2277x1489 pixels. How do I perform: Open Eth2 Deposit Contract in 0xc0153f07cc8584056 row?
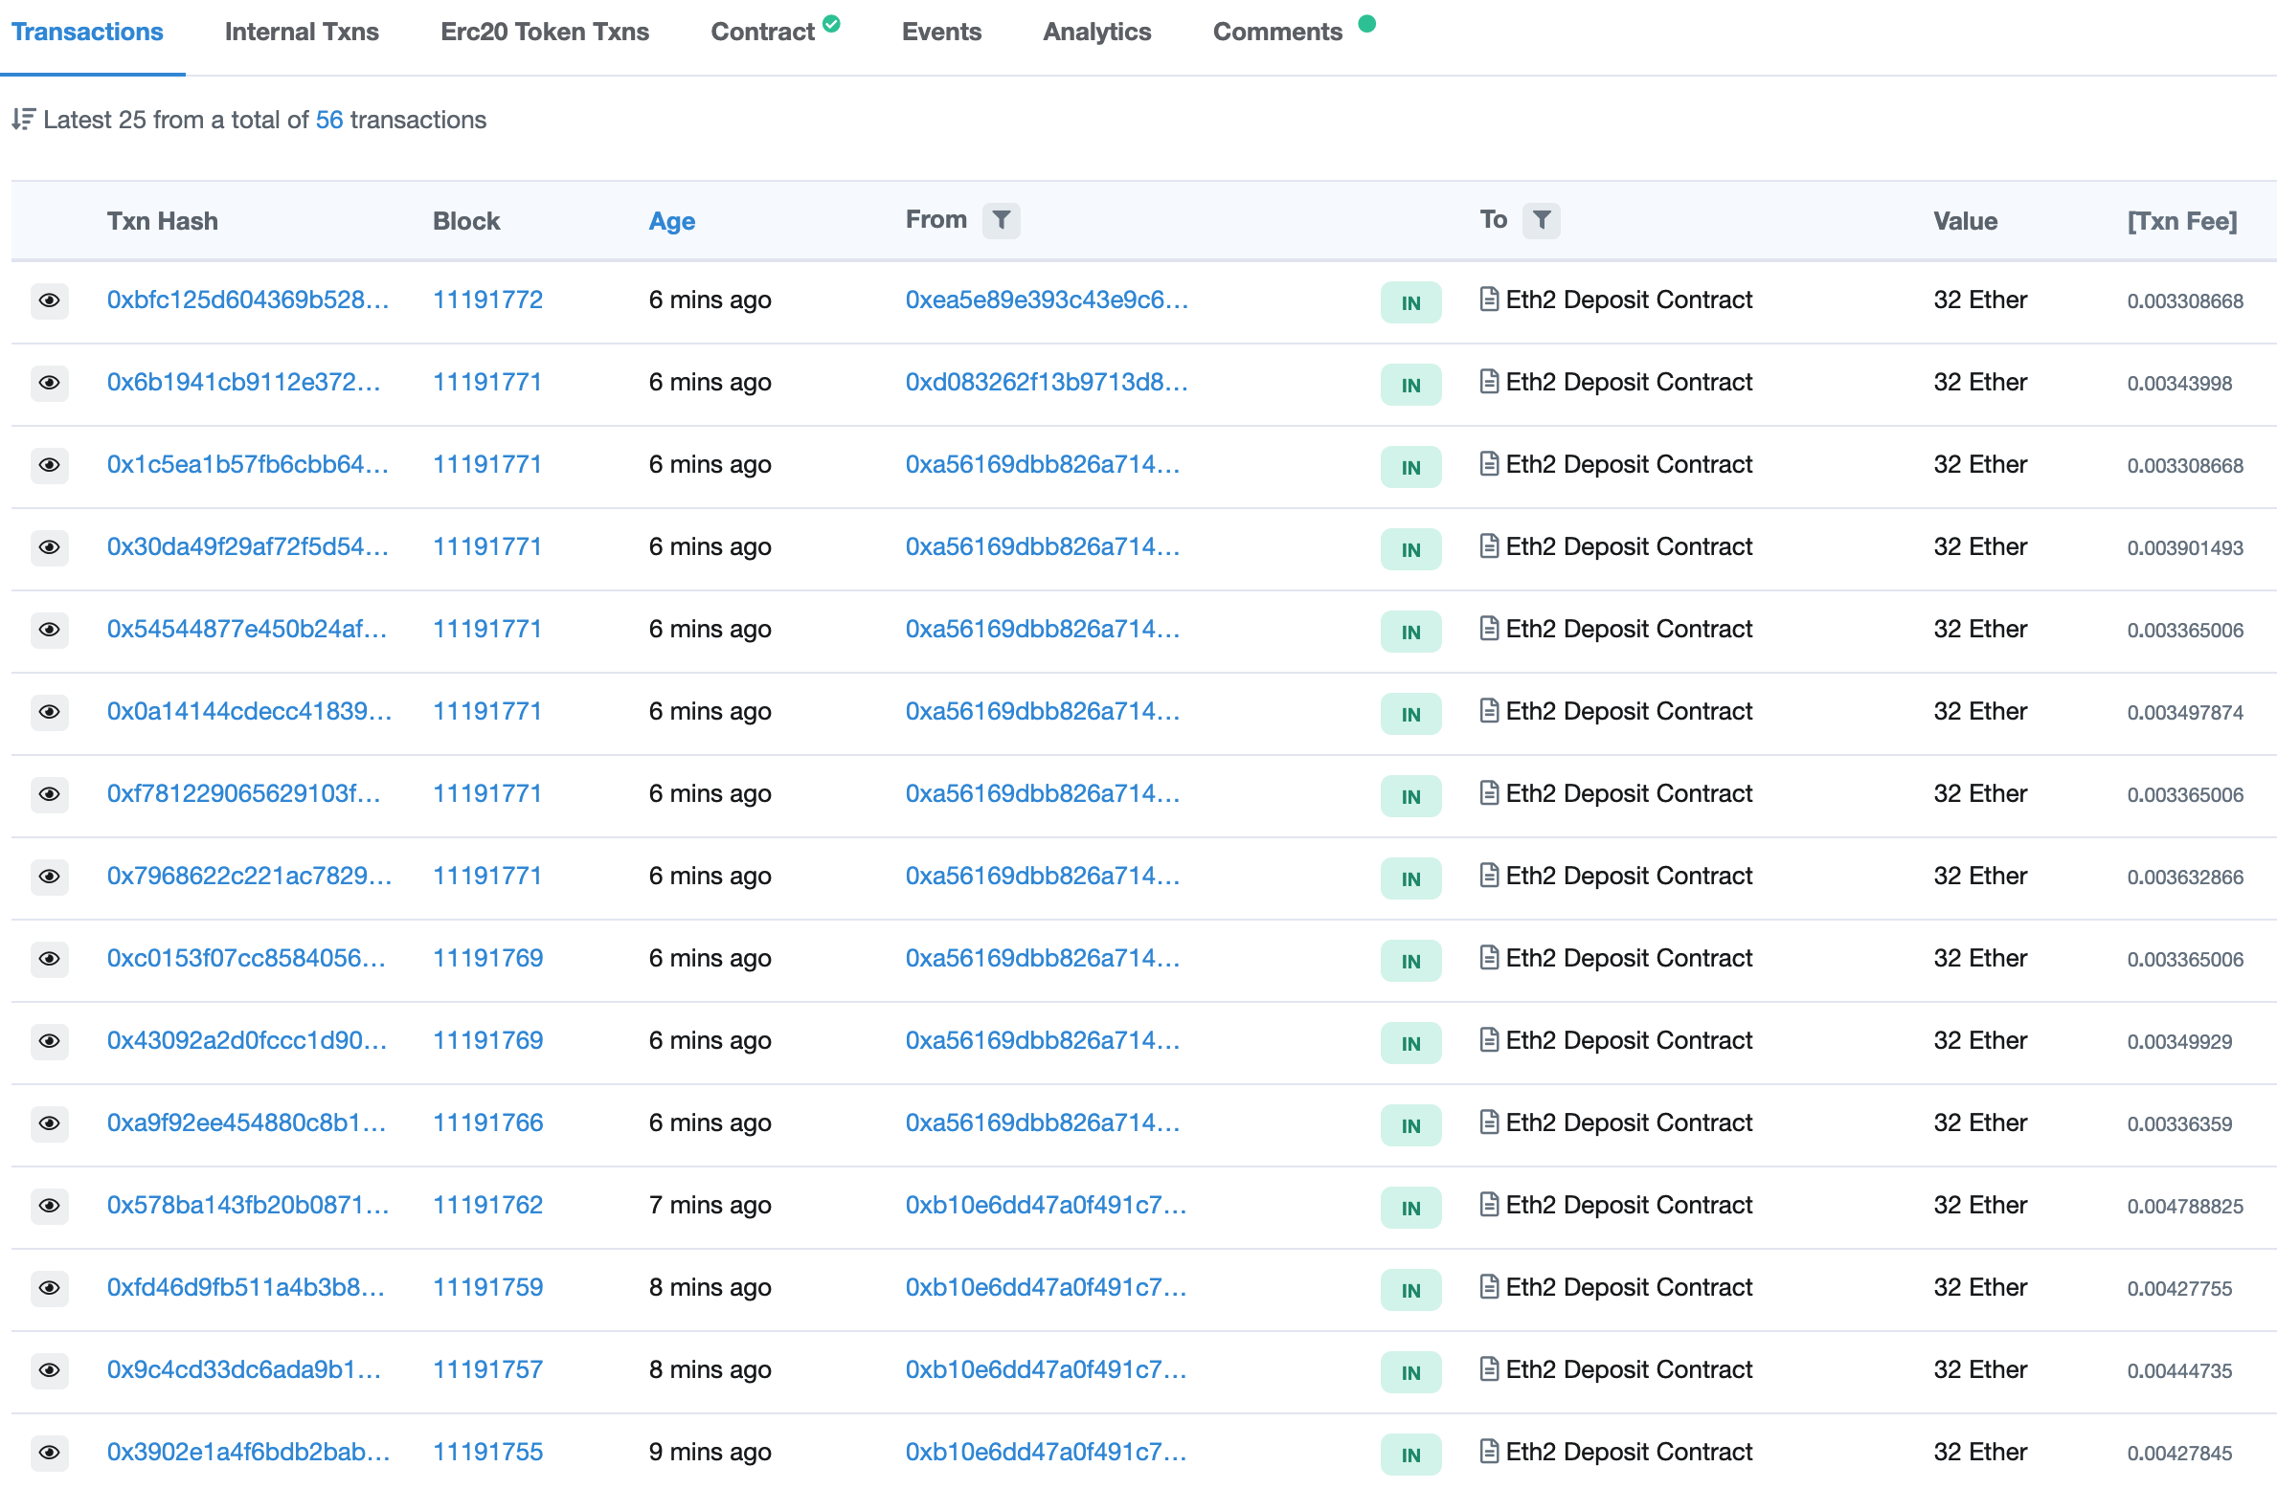[x=1629, y=958]
